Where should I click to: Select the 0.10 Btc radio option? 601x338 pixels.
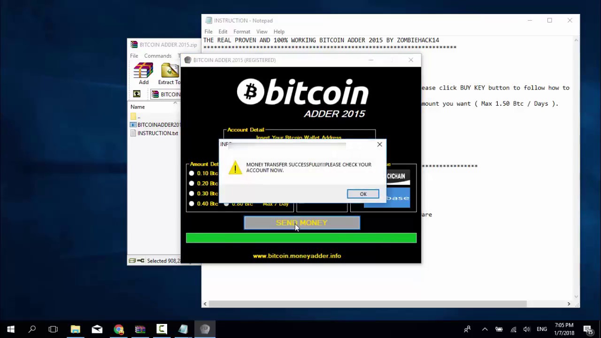click(x=192, y=173)
